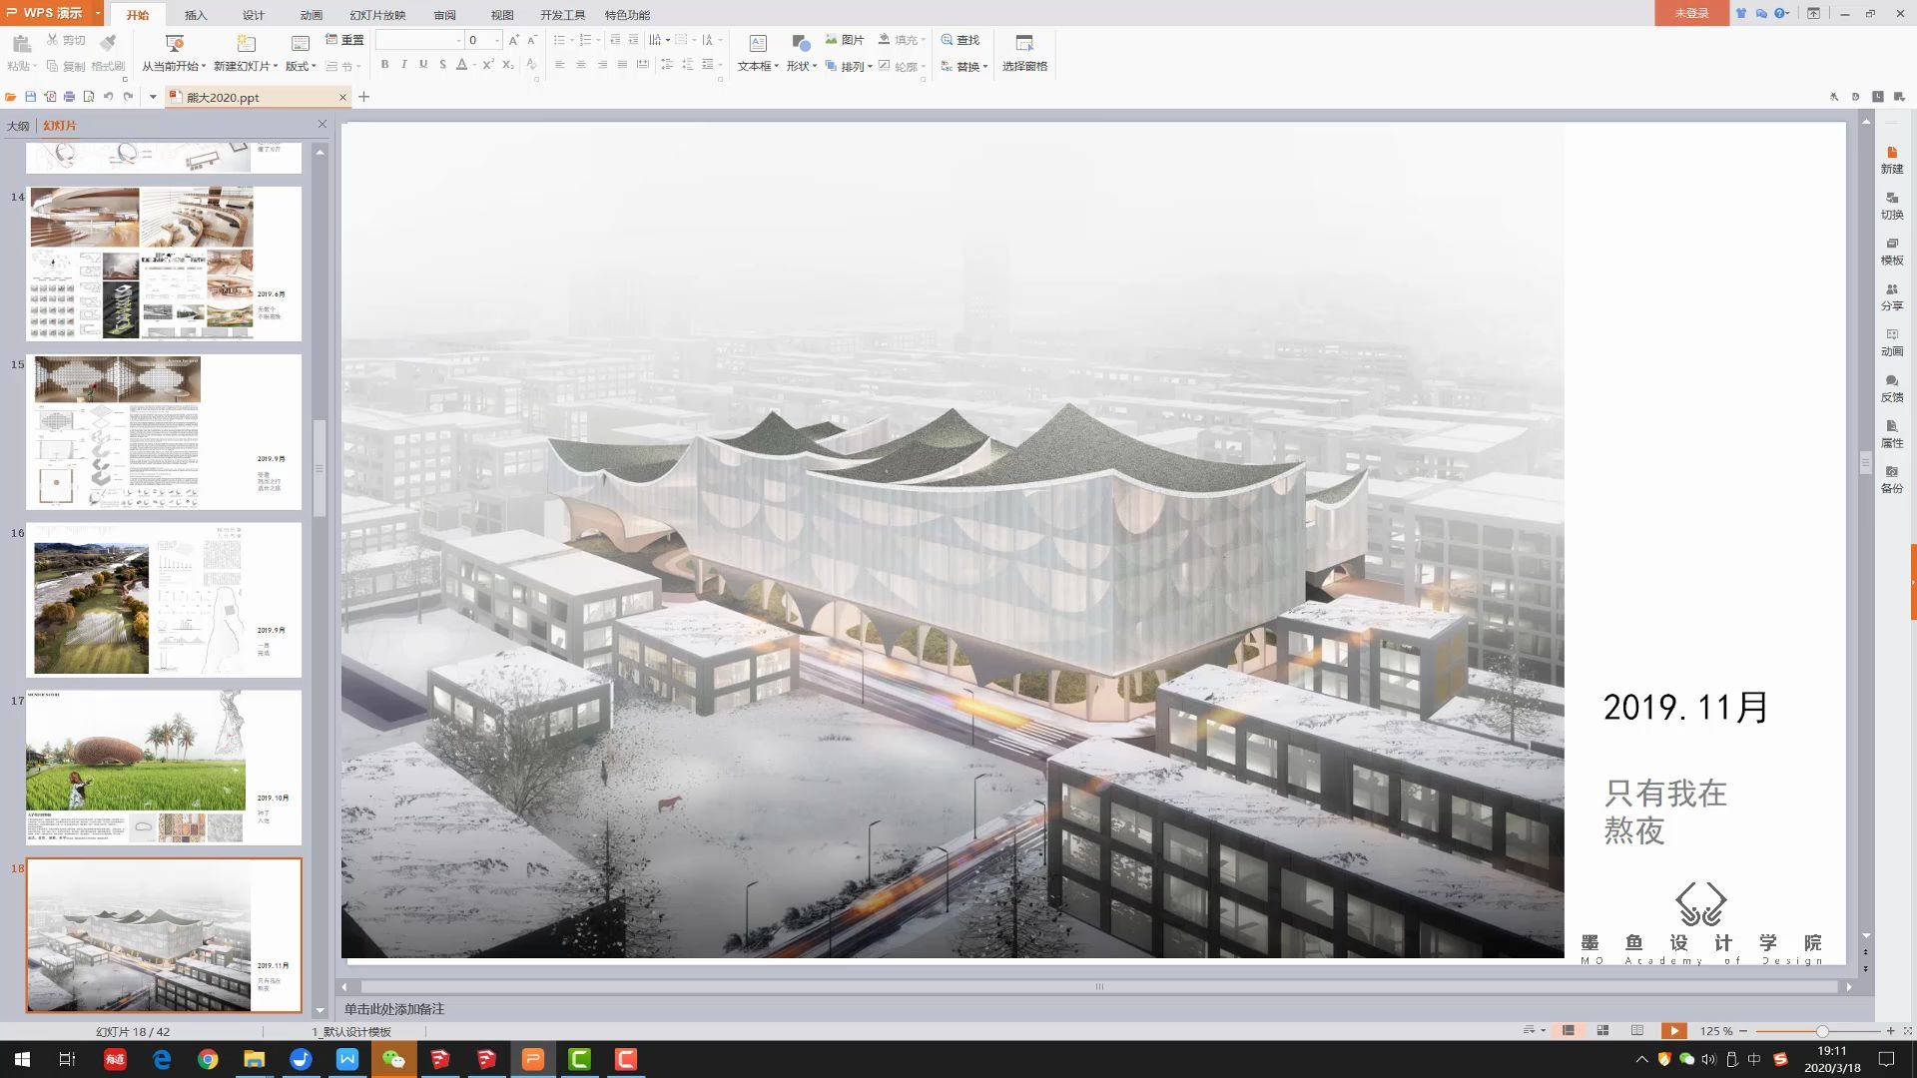Click the Print icon in quick access bar
Screen dimensions: 1917x1078
69,97
